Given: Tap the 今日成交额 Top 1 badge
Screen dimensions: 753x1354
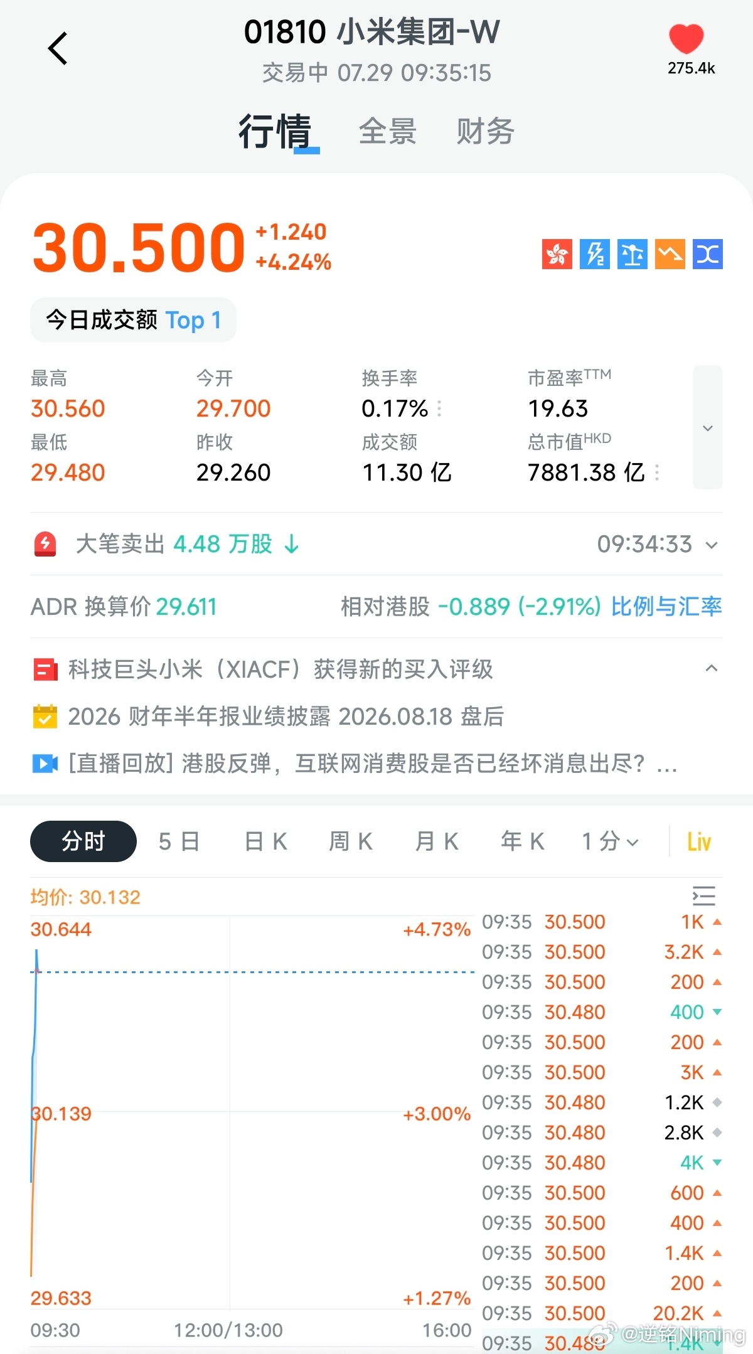Looking at the screenshot, I should 133,320.
